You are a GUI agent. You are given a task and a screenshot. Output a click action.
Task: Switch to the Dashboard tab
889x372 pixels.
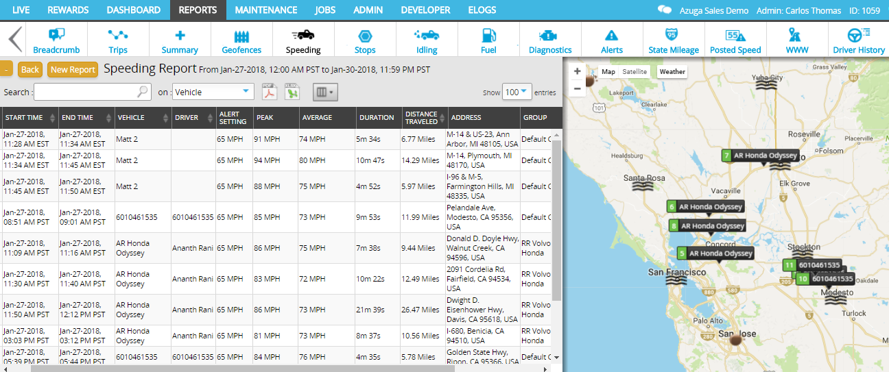coord(134,10)
